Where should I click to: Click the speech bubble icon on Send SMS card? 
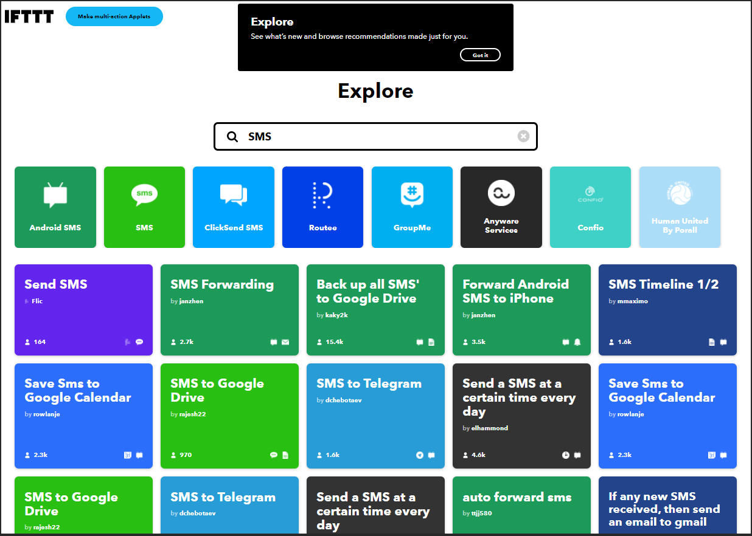(139, 342)
